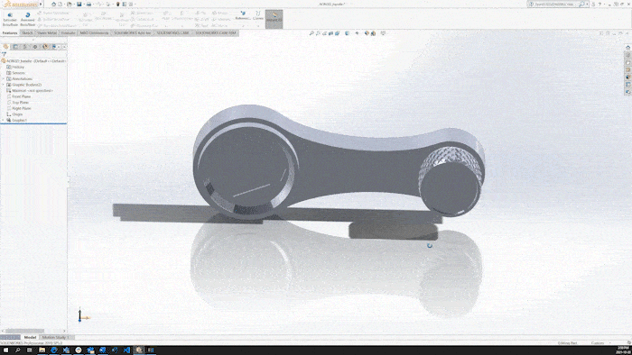Open the Motion Study 1 tab
The width and height of the screenshot is (632, 355).
click(x=56, y=337)
